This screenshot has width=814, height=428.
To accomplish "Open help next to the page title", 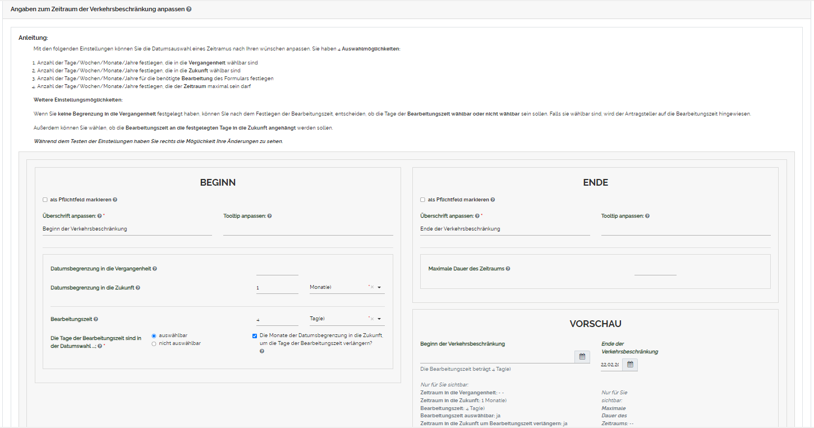I will click(189, 9).
